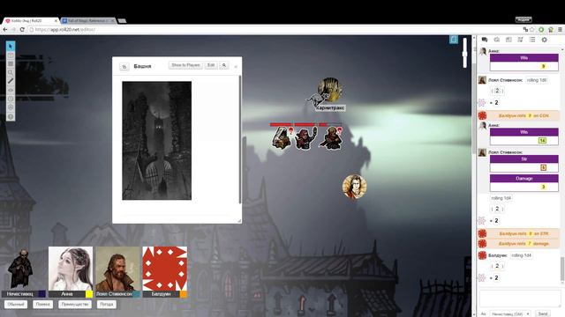Open the My Settings gear tab
565x317 pixels.
544,40
